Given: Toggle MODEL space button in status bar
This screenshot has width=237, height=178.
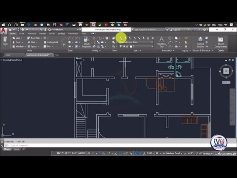Looking at the screenshot, I should click(82, 153).
